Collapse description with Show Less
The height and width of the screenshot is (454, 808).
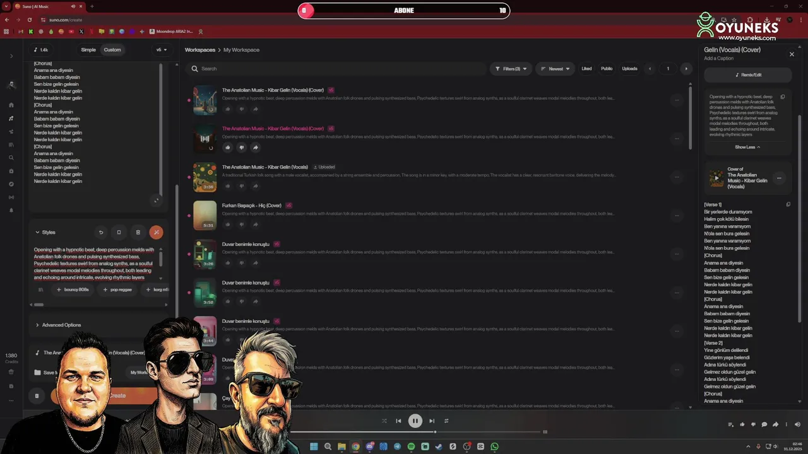coord(747,147)
